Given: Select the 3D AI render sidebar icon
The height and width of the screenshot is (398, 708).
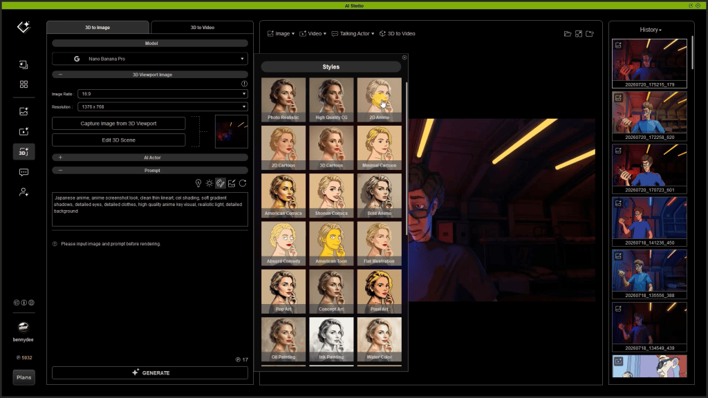Looking at the screenshot, I should coord(24,152).
